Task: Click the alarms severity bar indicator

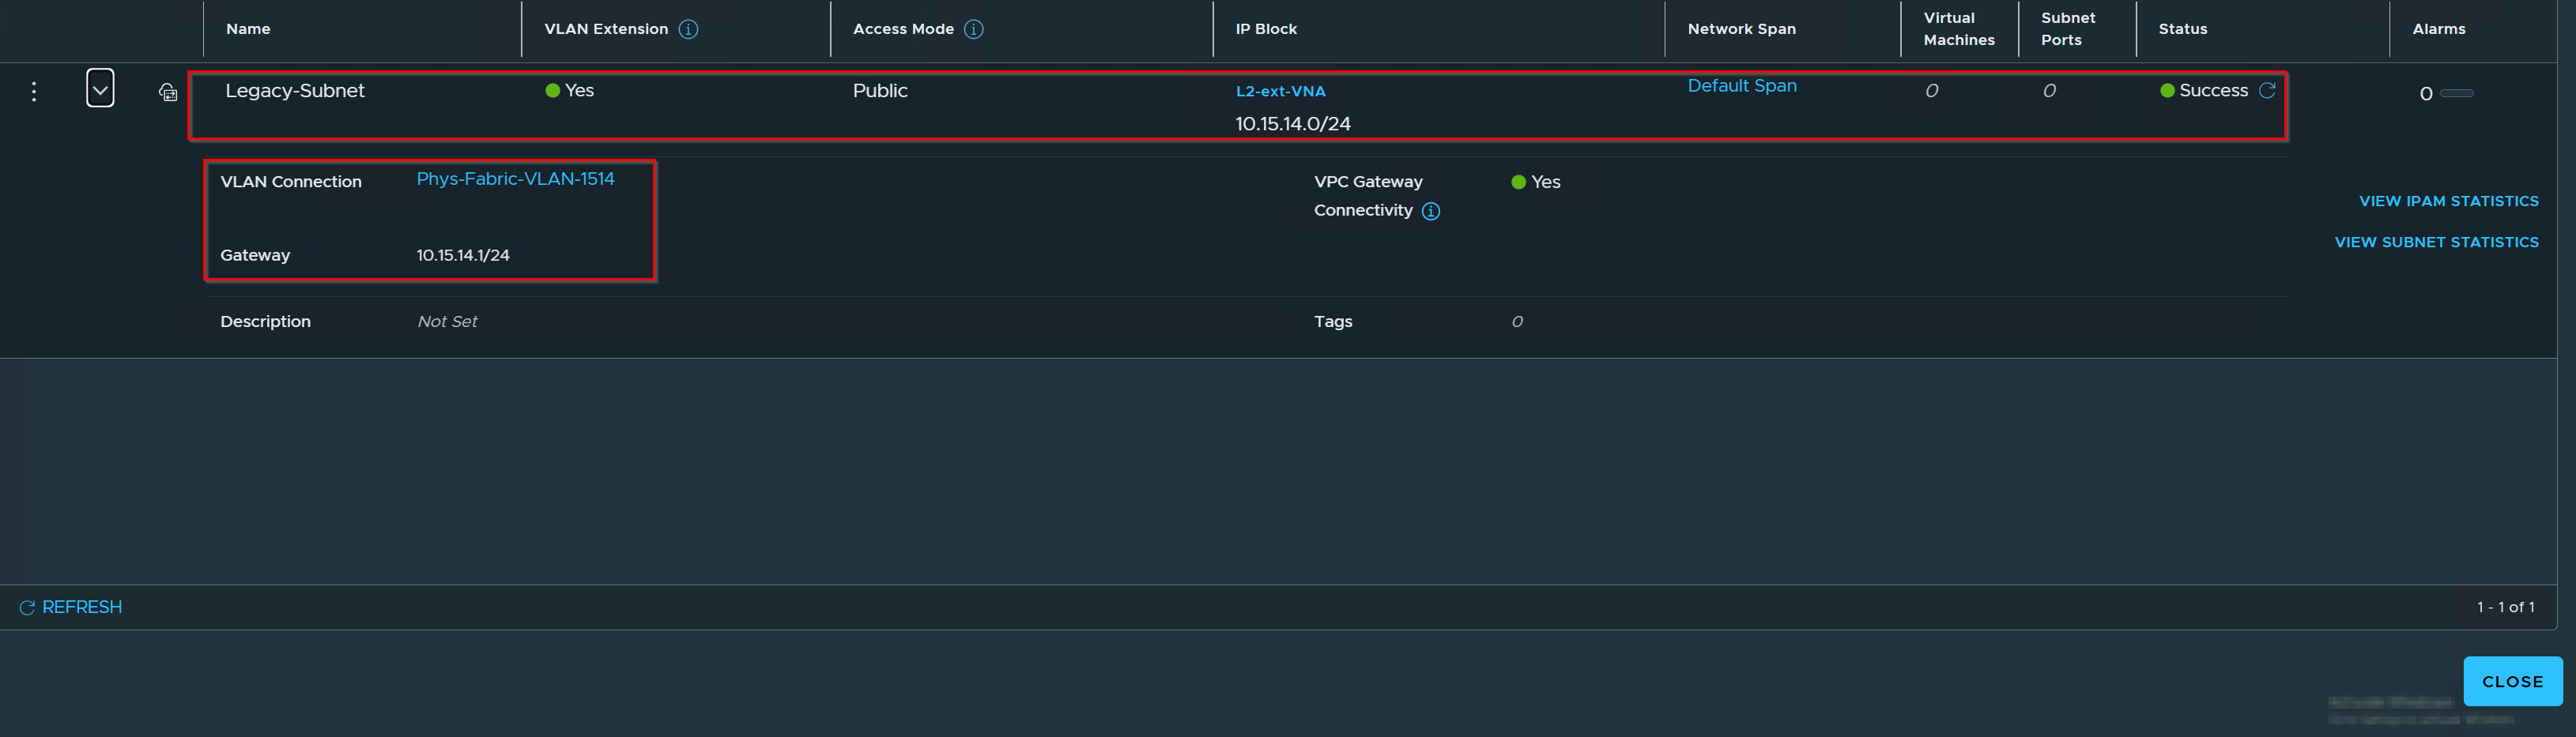Action: [2456, 93]
